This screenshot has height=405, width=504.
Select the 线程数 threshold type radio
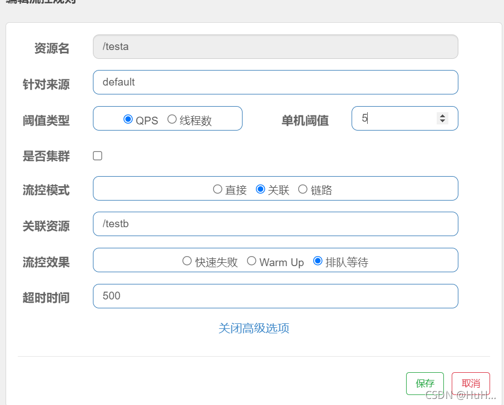point(172,119)
